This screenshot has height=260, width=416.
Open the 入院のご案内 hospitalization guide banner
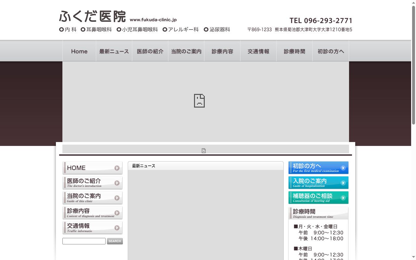pos(318,183)
